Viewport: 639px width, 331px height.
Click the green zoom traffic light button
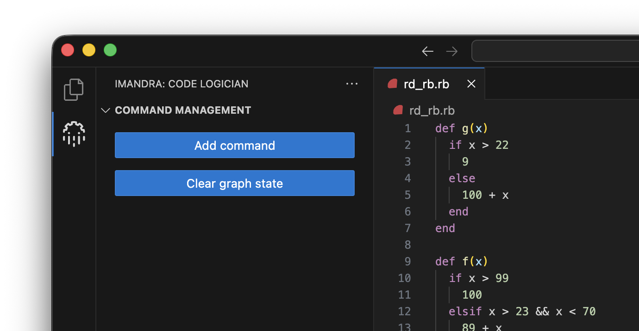click(110, 49)
